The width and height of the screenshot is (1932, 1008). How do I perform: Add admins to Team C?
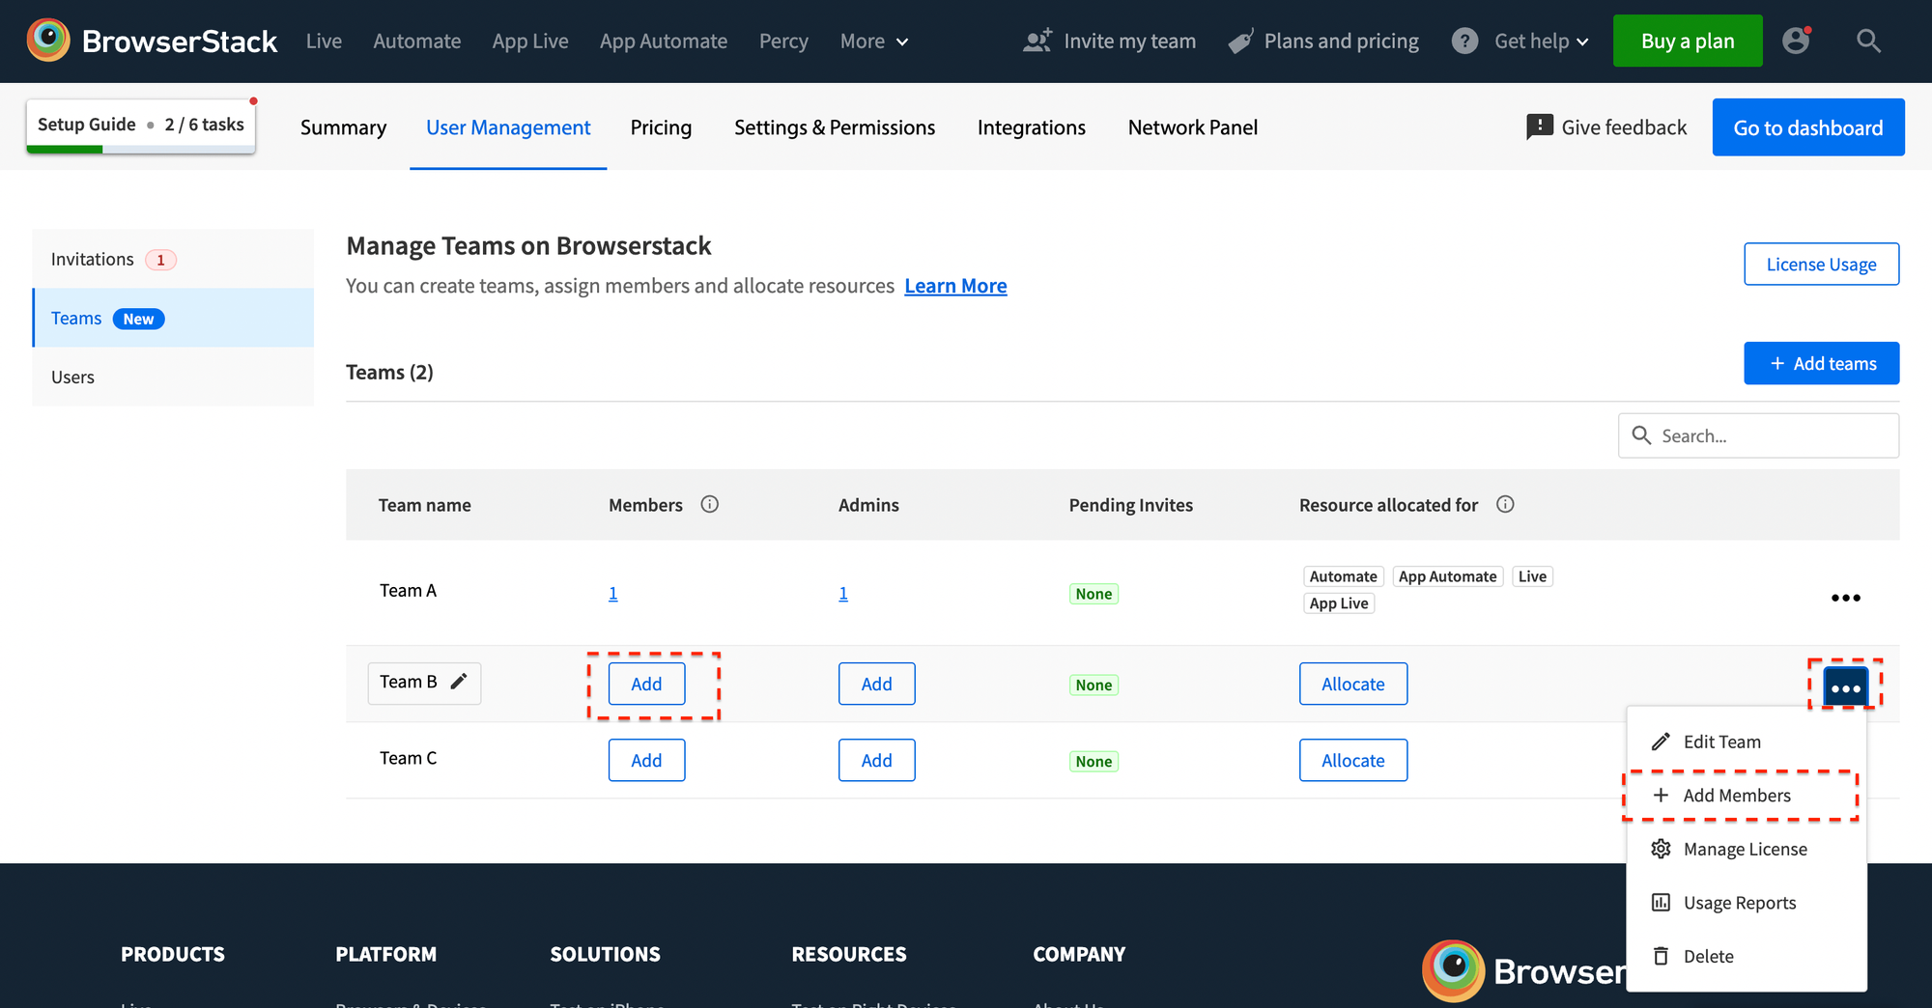(876, 760)
